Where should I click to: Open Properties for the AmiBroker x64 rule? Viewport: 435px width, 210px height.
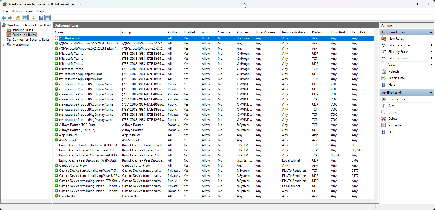click(x=395, y=125)
